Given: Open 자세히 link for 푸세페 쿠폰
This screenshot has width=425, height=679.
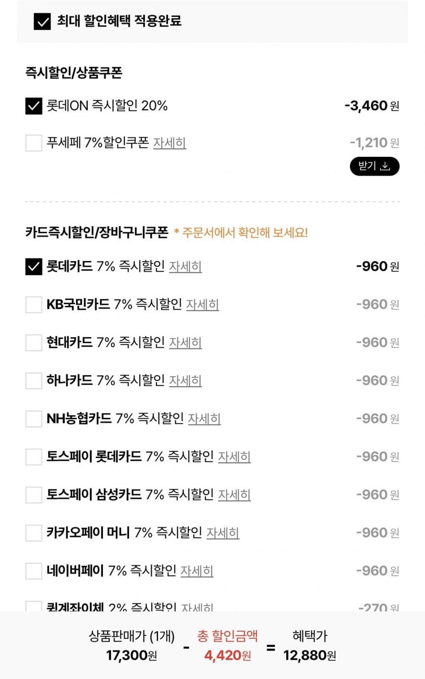Looking at the screenshot, I should click(170, 143).
